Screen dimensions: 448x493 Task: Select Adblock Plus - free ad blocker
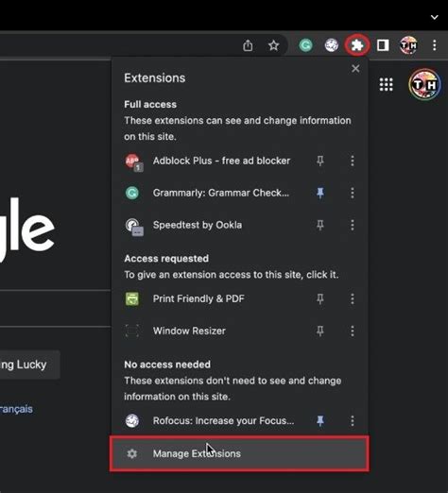[x=221, y=161]
